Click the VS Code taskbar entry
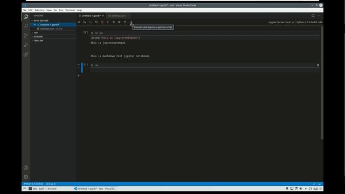The image size is (345, 194). [95, 189]
